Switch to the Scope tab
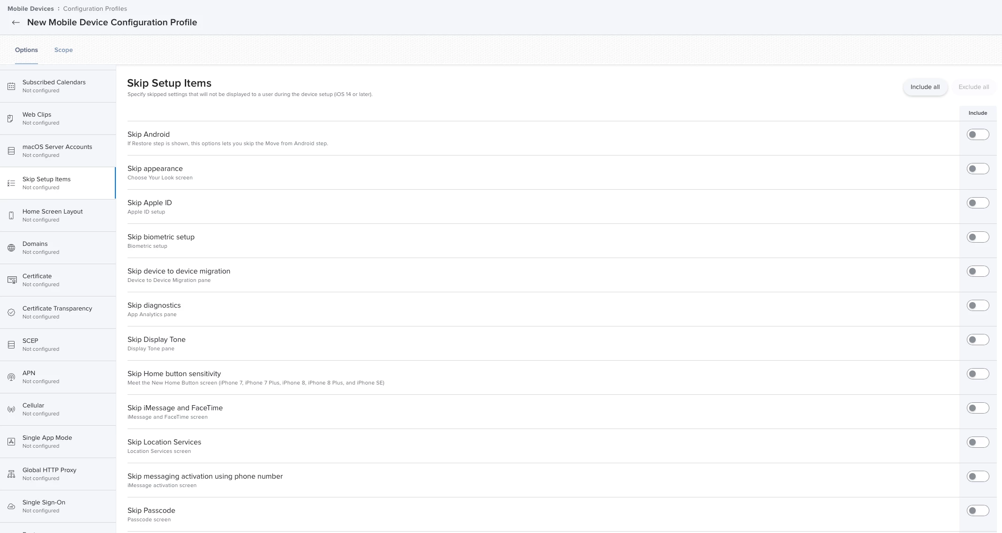The height and width of the screenshot is (533, 1002). pyautogui.click(x=63, y=50)
